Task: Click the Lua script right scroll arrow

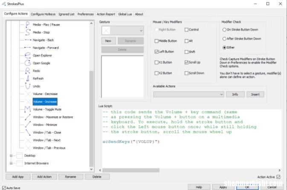Action: pyautogui.click(x=279, y=170)
